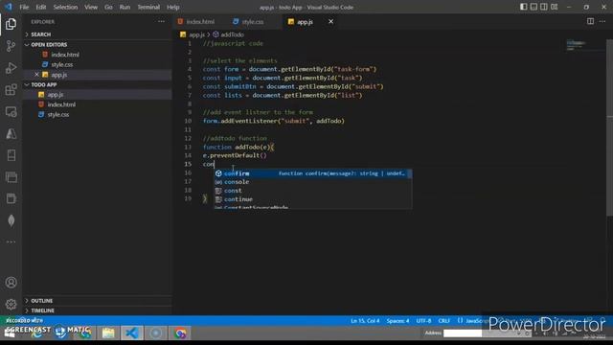Open the View menu
Image resolution: width=613 pixels, height=345 pixels.
pos(91,7)
